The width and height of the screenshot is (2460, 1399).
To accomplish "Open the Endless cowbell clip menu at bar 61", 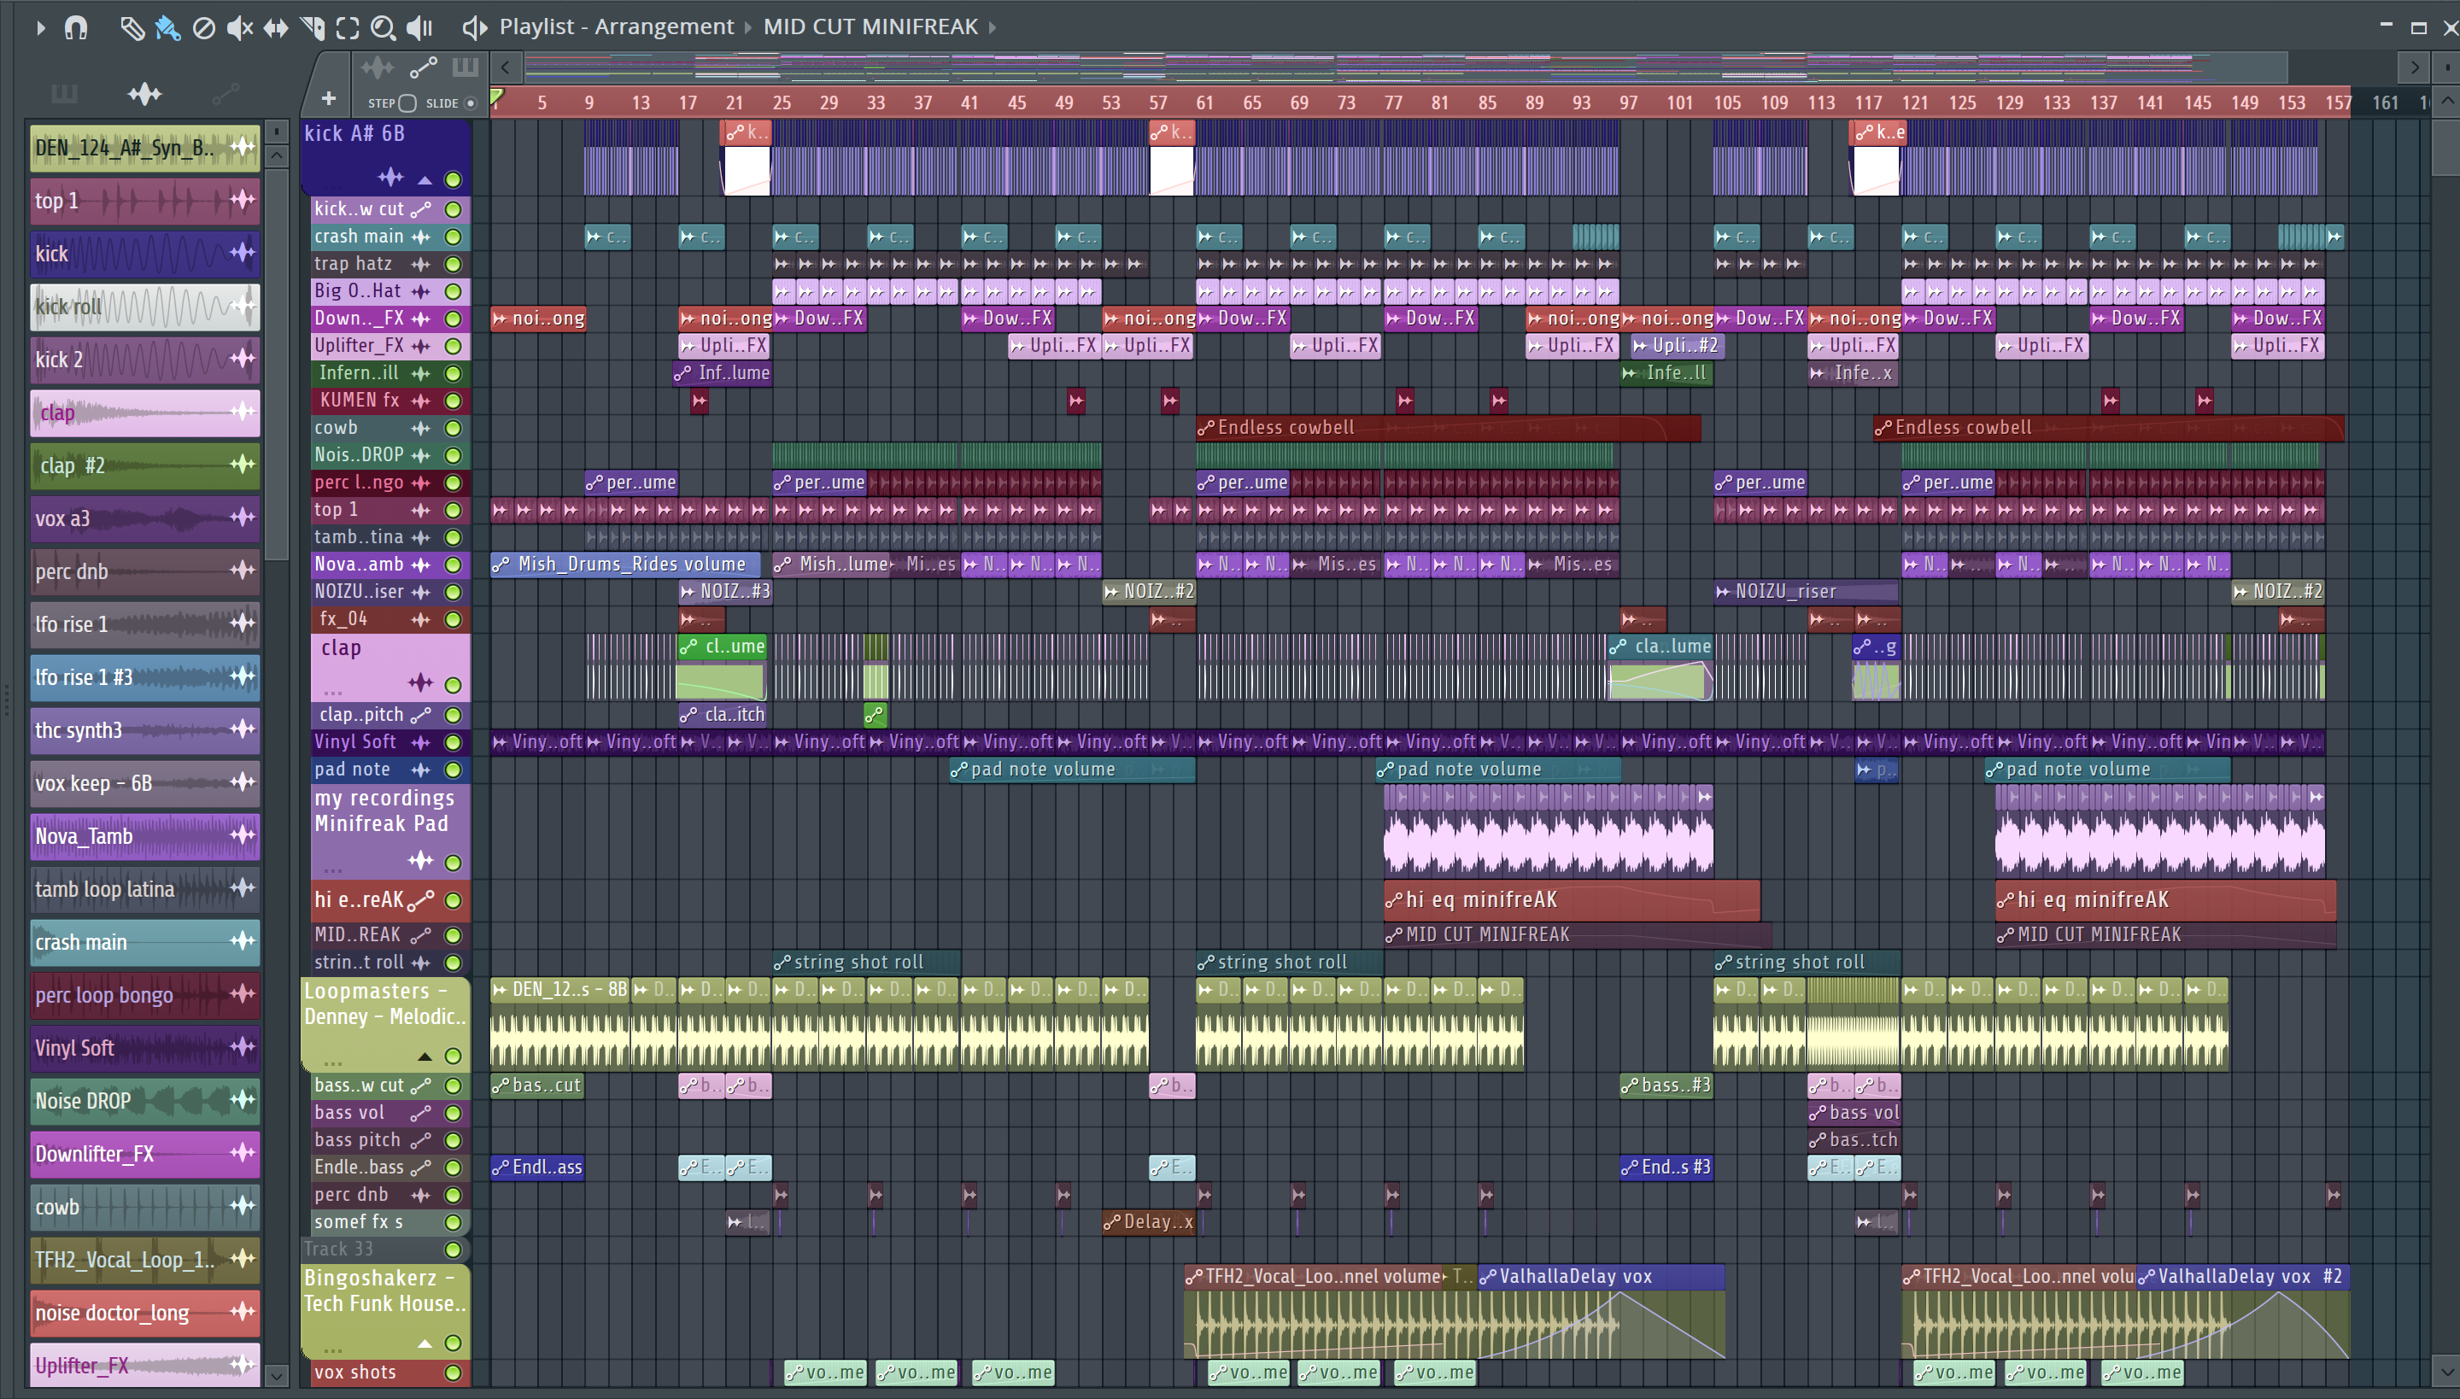I will [1206, 429].
